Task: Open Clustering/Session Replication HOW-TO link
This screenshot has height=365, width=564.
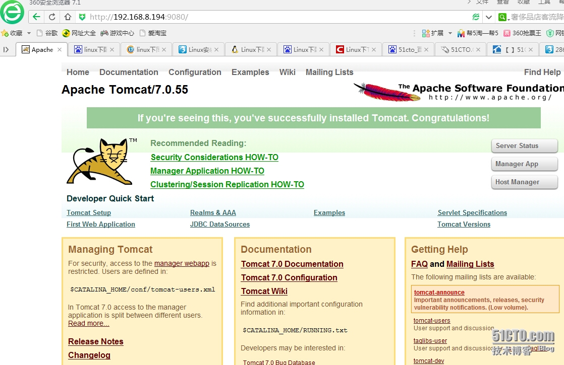Action: 228,184
